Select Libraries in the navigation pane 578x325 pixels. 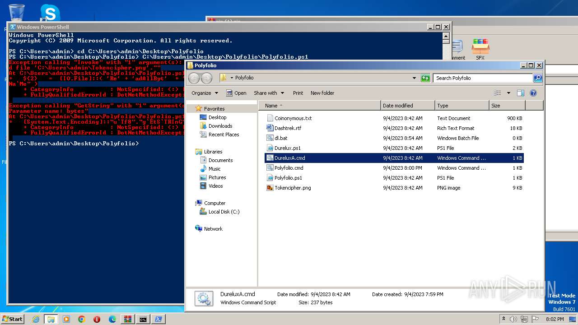(x=213, y=152)
